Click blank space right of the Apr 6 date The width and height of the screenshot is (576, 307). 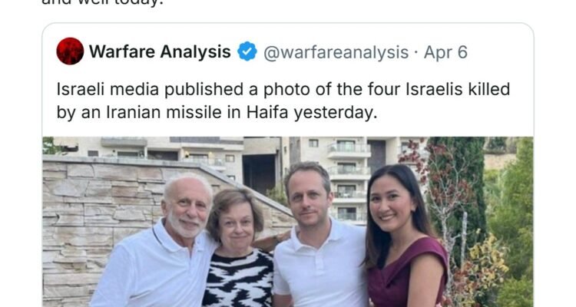(499, 52)
